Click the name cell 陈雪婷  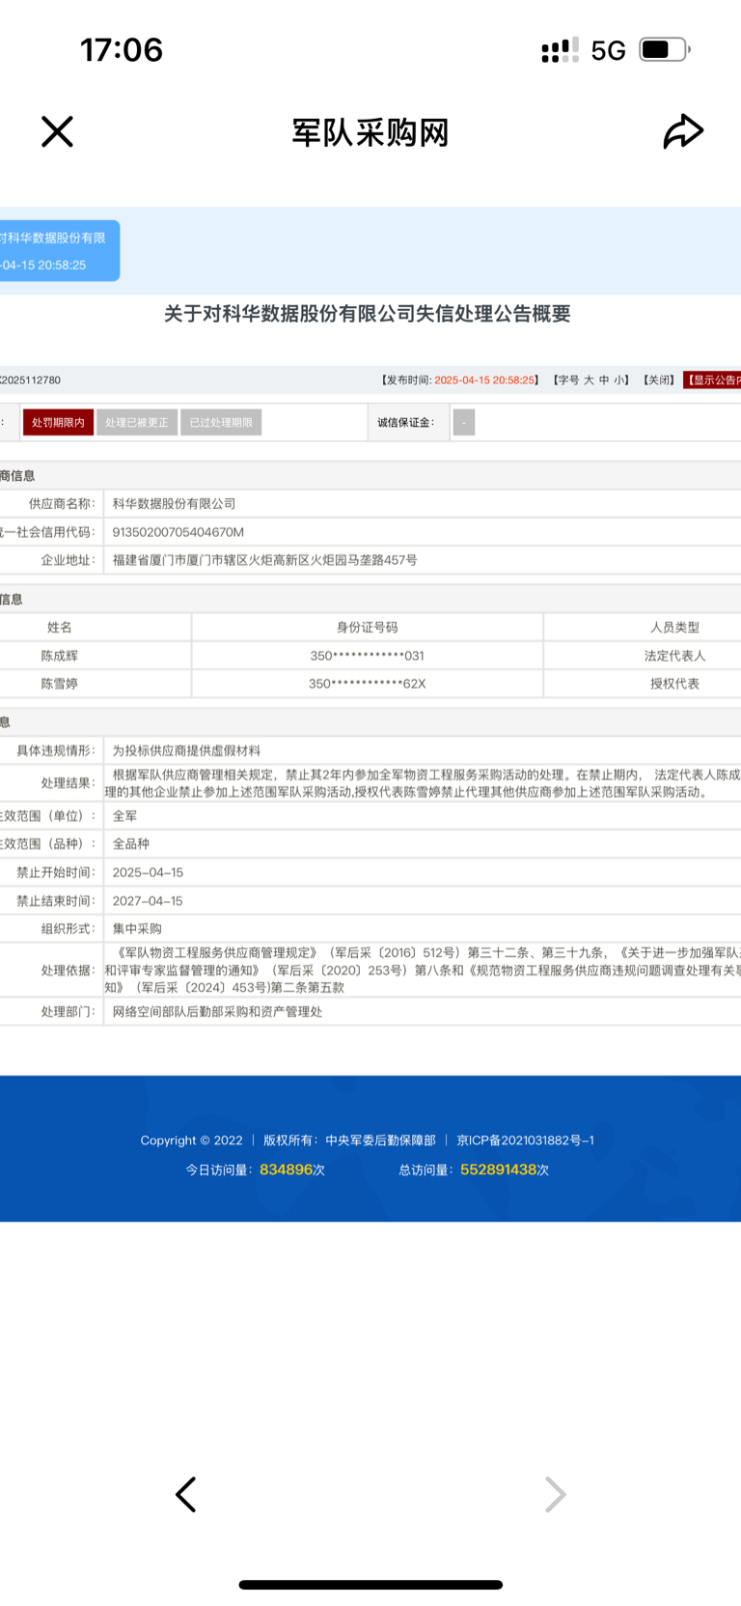pyautogui.click(x=60, y=684)
